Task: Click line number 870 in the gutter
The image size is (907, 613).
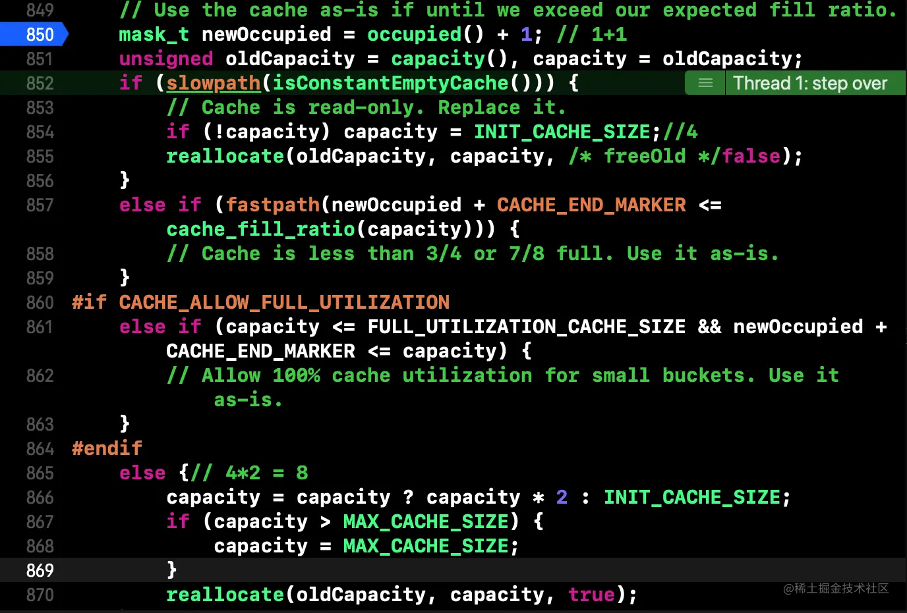Action: [x=40, y=595]
